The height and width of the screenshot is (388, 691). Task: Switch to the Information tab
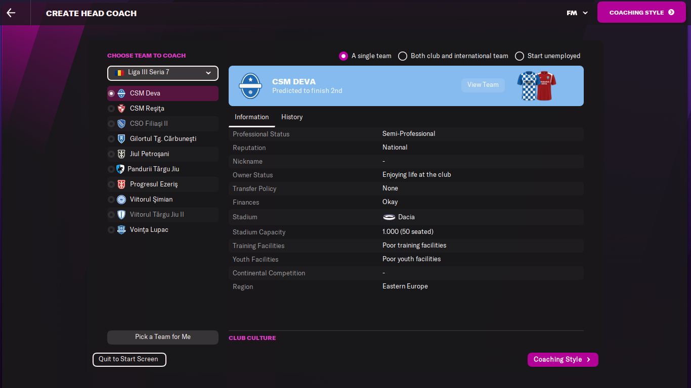tap(251, 117)
